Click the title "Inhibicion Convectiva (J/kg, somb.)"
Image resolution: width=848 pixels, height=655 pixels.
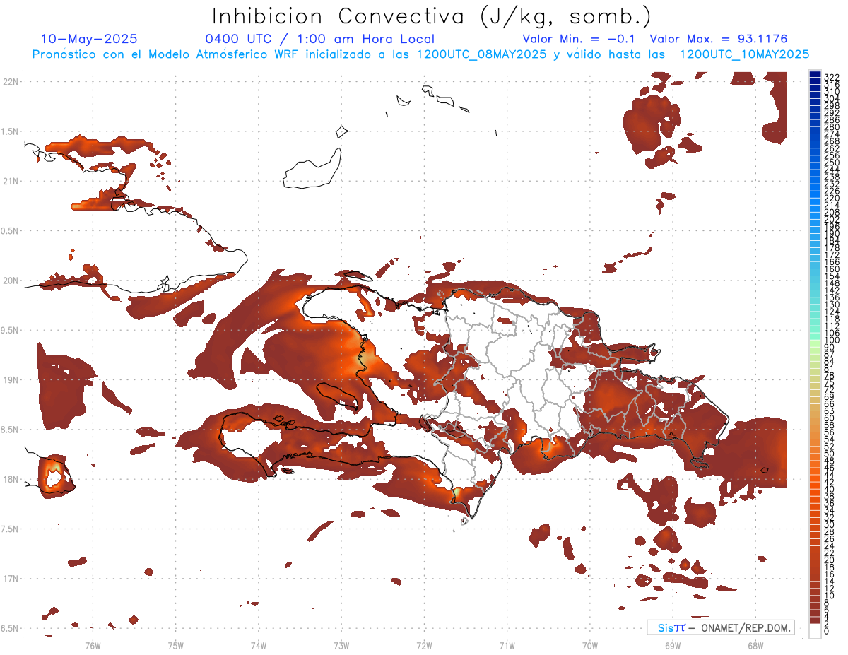[431, 17]
